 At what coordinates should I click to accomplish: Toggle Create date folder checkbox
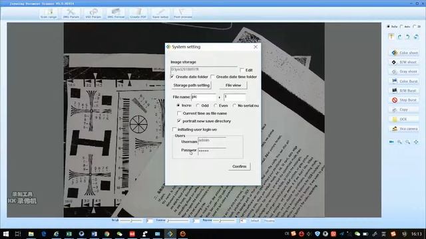pos(172,77)
